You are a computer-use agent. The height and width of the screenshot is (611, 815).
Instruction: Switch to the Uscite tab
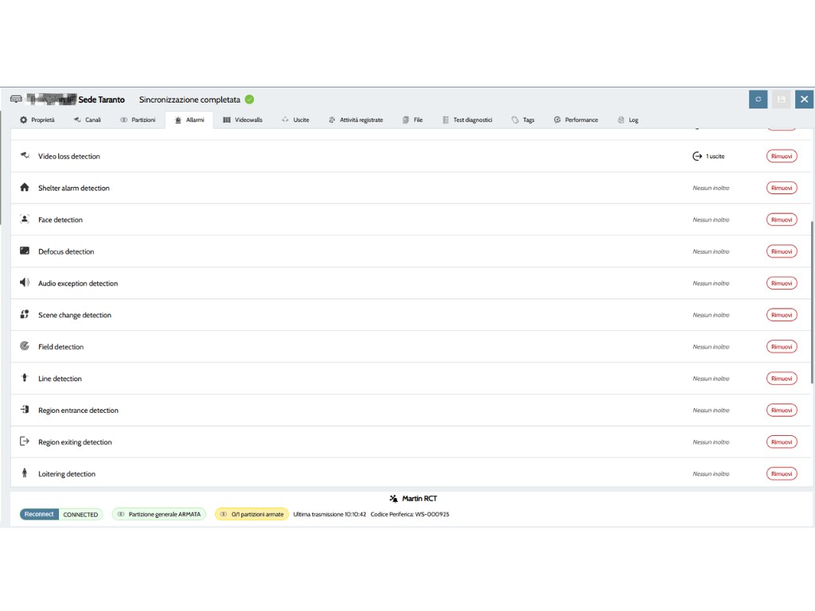click(295, 120)
